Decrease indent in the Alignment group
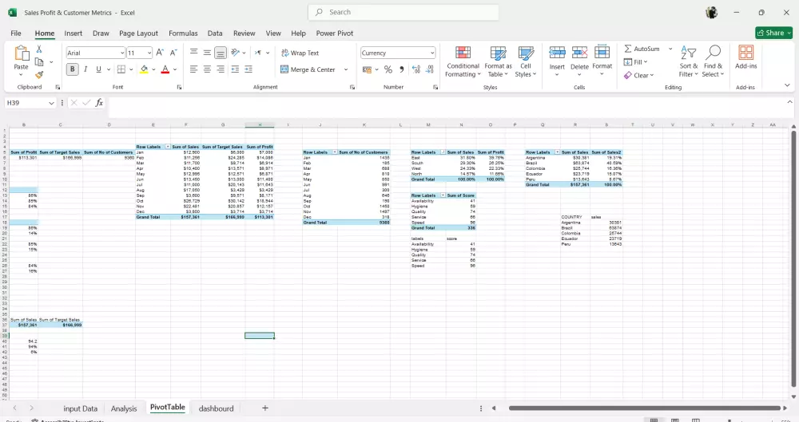This screenshot has height=422, width=799. pyautogui.click(x=235, y=69)
